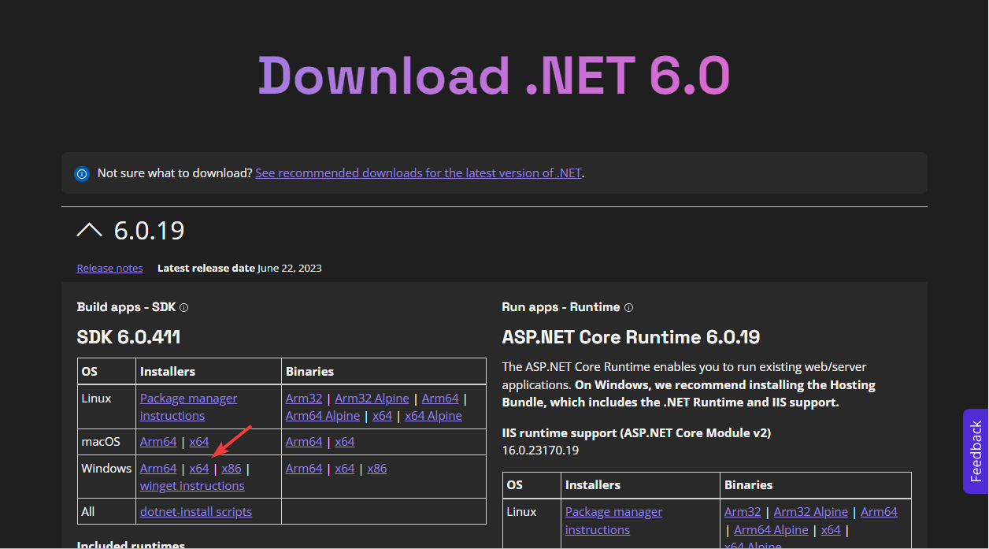Image resolution: width=989 pixels, height=549 pixels.
Task: Click info icon next to Run apps - Runtime
Action: coord(628,308)
